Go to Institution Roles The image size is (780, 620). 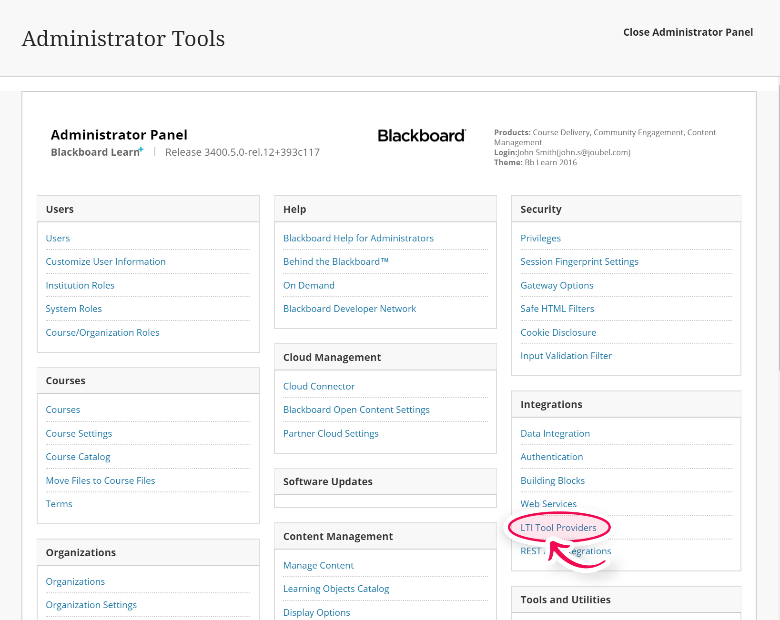(80, 285)
